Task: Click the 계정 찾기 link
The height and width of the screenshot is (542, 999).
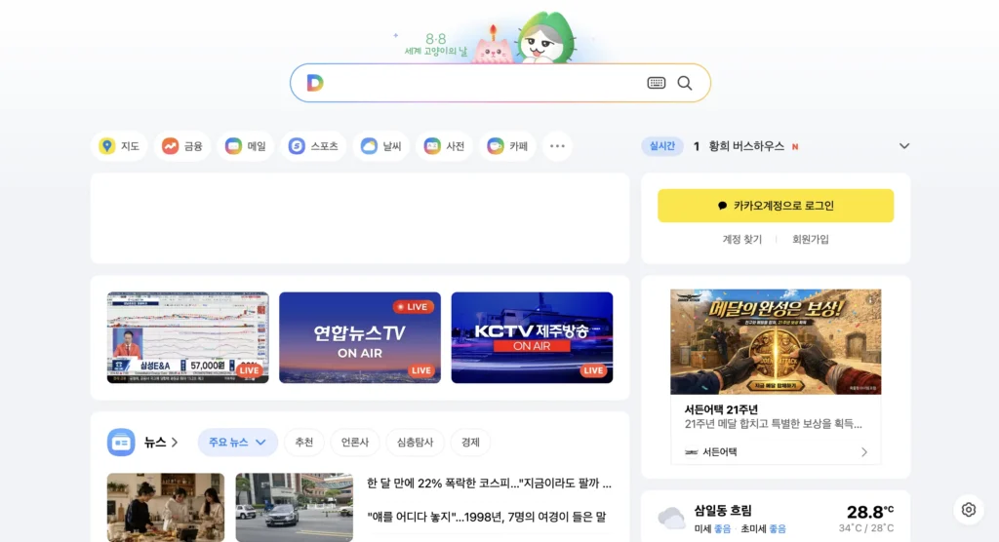Action: pyautogui.click(x=741, y=240)
